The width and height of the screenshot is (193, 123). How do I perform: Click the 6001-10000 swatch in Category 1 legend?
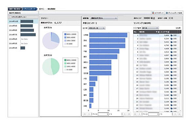pos(65,34)
